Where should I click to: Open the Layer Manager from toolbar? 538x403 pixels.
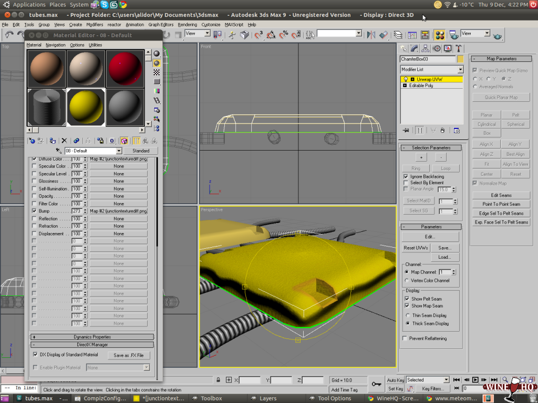(398, 35)
